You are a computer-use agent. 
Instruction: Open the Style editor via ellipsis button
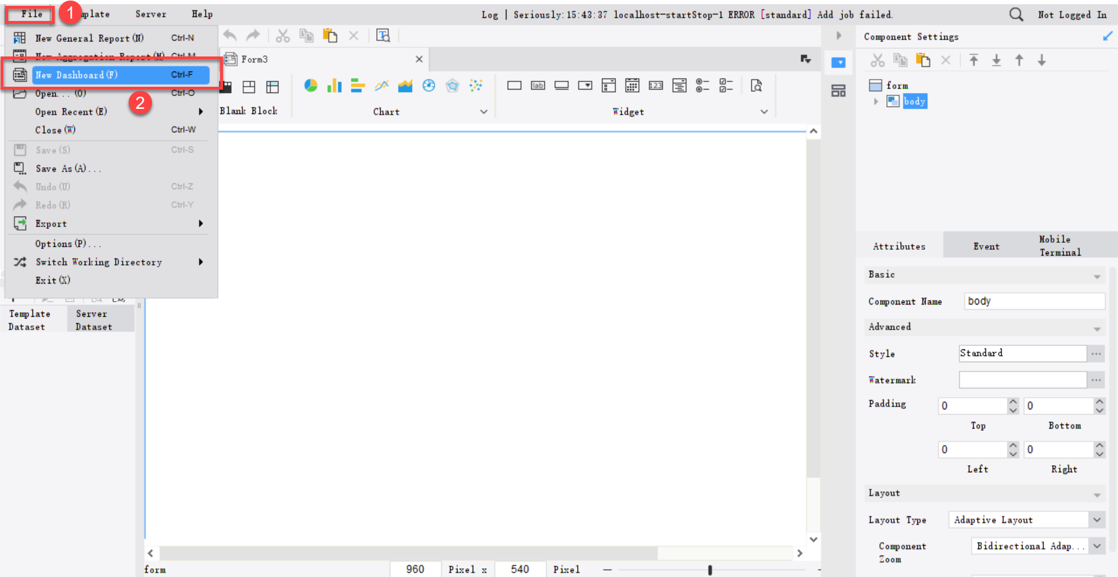point(1096,353)
